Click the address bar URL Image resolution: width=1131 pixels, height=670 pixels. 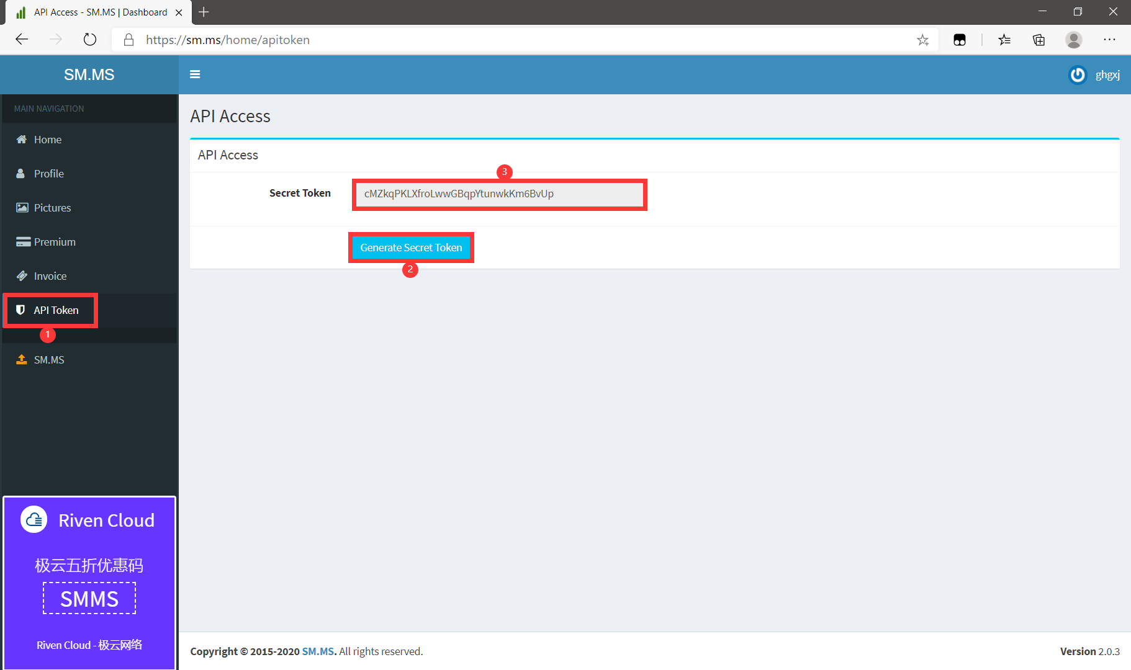(228, 40)
